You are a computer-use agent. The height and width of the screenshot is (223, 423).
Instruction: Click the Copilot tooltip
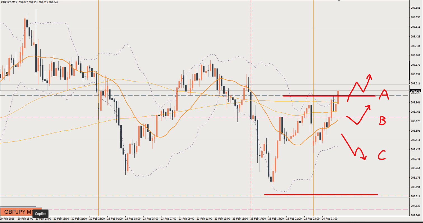tap(40, 214)
